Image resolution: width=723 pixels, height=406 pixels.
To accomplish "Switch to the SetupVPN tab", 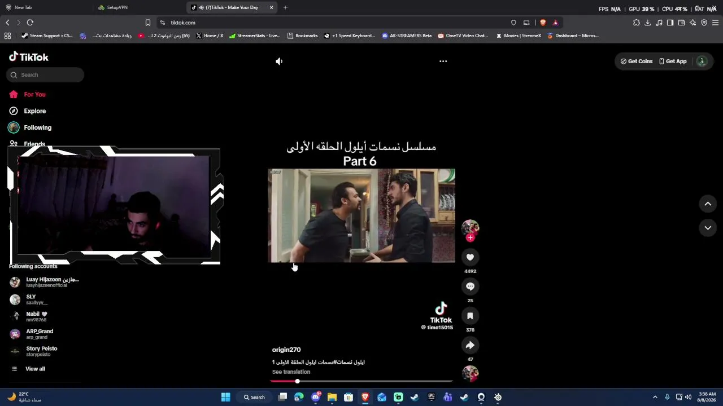I will [x=117, y=7].
